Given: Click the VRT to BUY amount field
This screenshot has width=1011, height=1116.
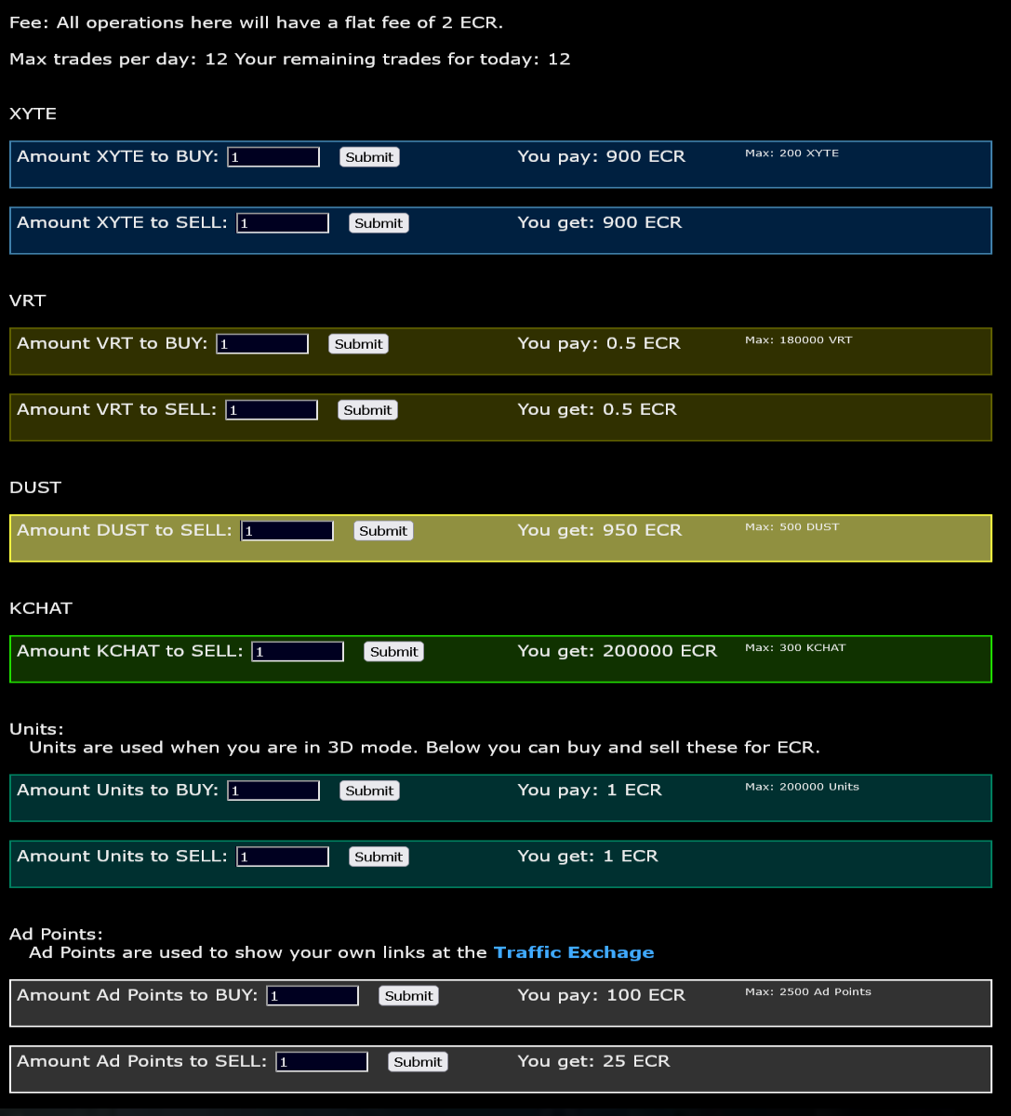Looking at the screenshot, I should 262,344.
